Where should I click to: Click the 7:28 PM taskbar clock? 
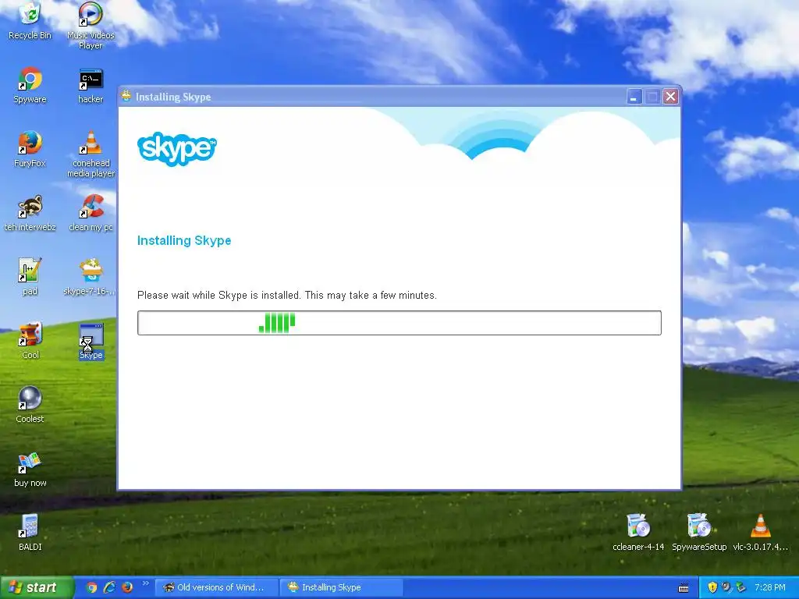click(x=769, y=587)
